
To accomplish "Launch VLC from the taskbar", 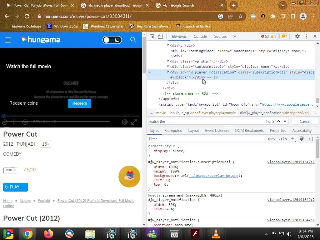I will (x=216, y=234).
